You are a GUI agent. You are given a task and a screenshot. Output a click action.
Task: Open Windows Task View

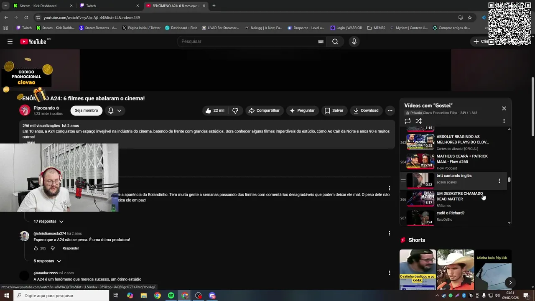pyautogui.click(x=116, y=296)
